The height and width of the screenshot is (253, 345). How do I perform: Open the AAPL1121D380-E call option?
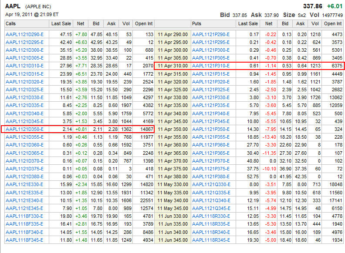25,176
